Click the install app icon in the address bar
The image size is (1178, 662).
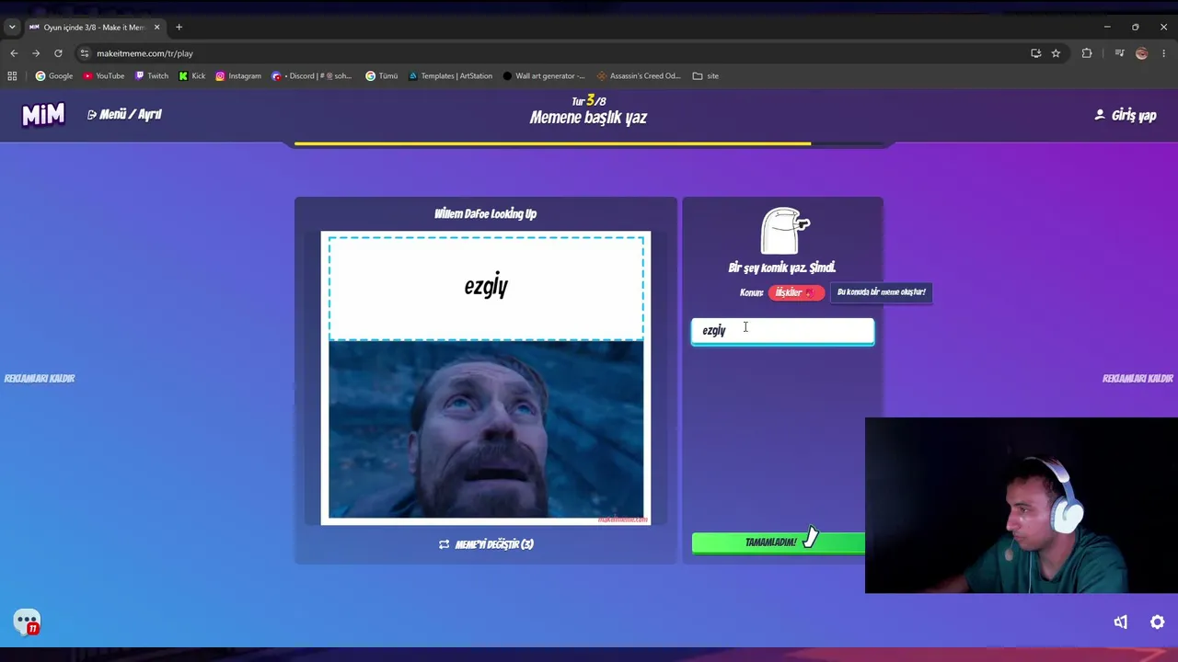pyautogui.click(x=1035, y=53)
